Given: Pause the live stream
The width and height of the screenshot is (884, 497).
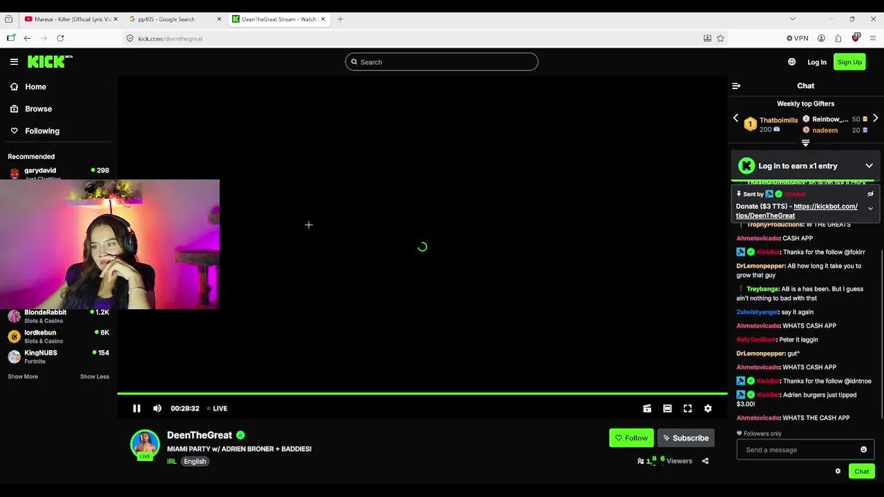Looking at the screenshot, I should [x=137, y=409].
